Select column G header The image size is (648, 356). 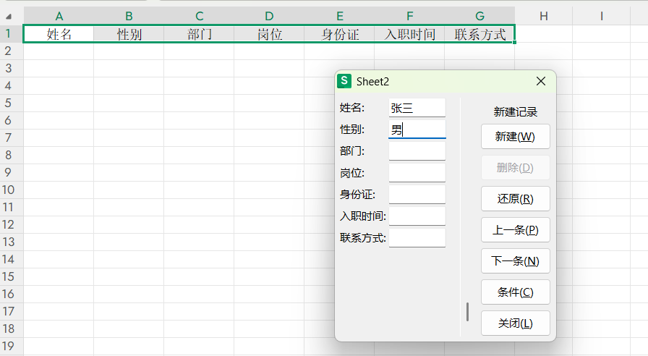point(479,16)
